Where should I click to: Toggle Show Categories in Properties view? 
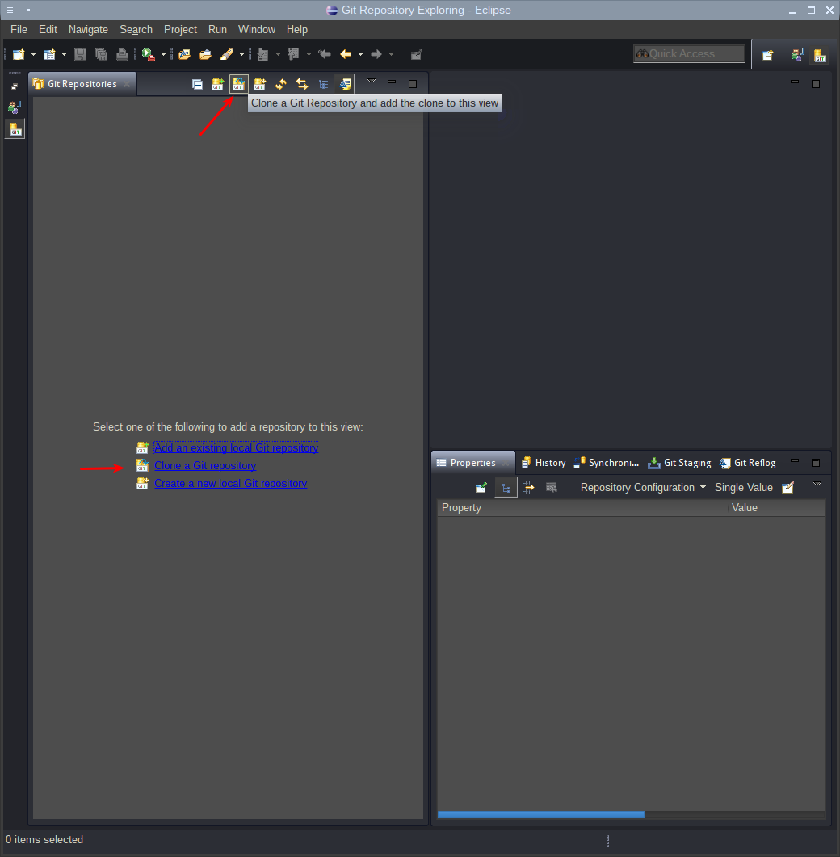tap(506, 488)
